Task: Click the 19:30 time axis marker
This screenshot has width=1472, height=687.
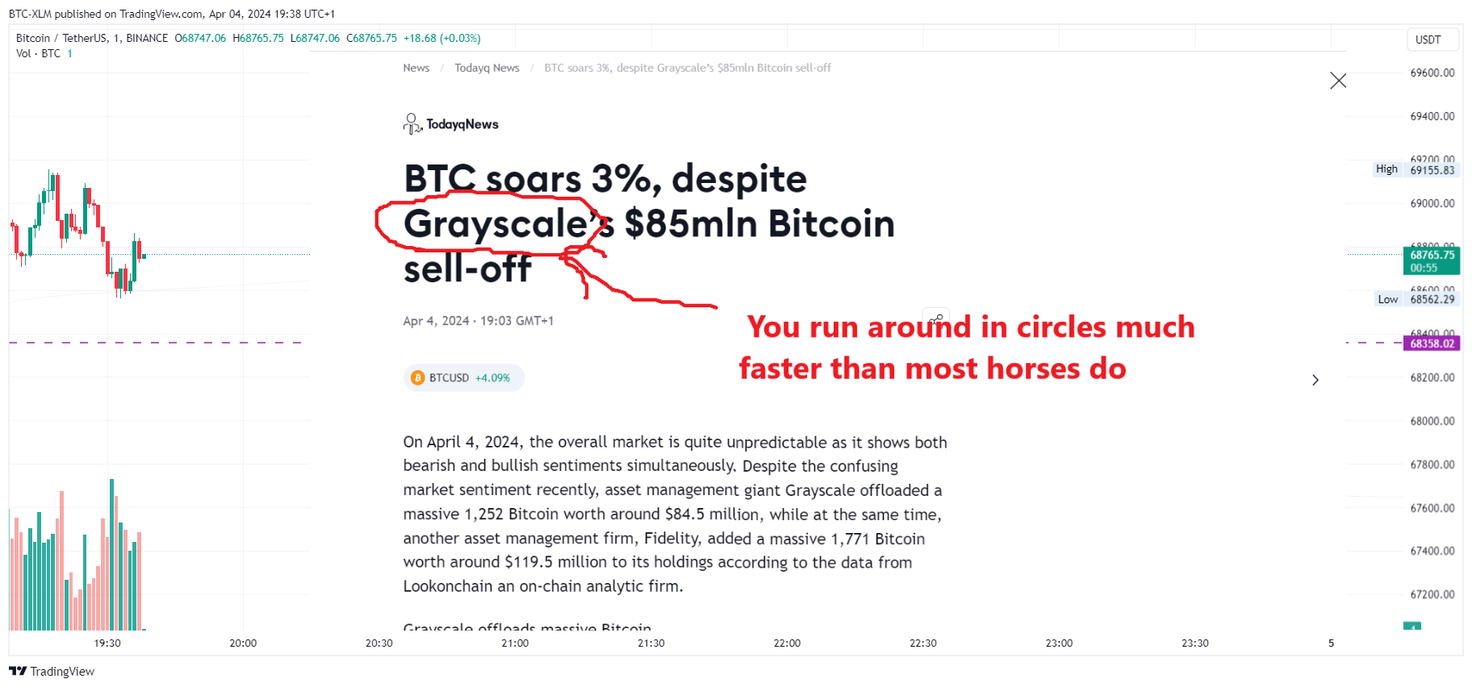Action: click(107, 643)
